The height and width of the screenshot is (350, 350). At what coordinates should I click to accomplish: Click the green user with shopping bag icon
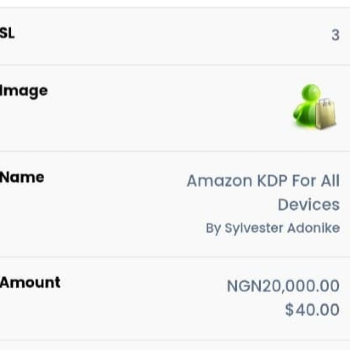(315, 106)
